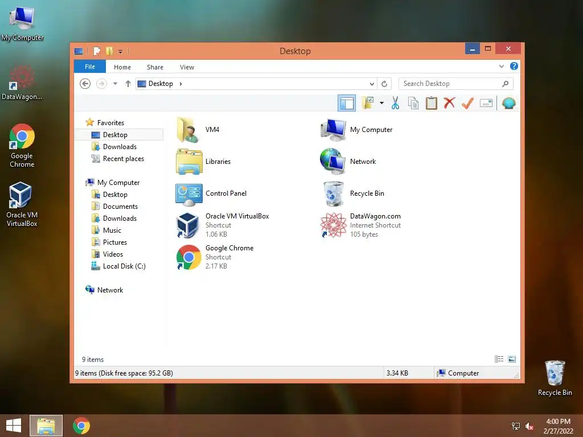Refresh the Desktop folder view

point(384,84)
